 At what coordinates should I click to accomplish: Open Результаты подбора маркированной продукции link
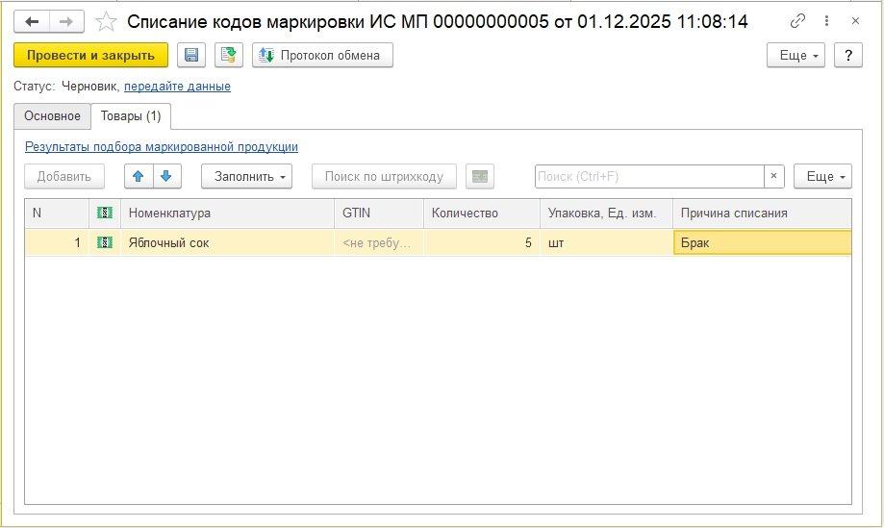point(162,147)
